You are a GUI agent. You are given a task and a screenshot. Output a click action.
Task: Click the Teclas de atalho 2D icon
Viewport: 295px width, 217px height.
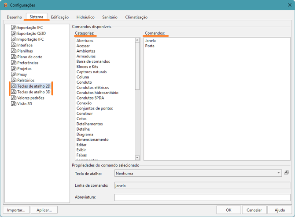(x=14, y=86)
